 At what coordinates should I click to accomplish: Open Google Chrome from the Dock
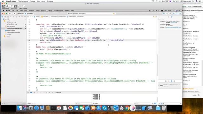127,108
